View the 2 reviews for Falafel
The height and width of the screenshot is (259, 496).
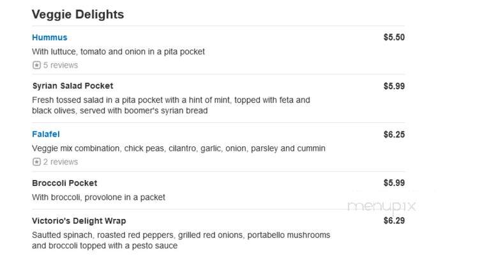click(x=61, y=162)
